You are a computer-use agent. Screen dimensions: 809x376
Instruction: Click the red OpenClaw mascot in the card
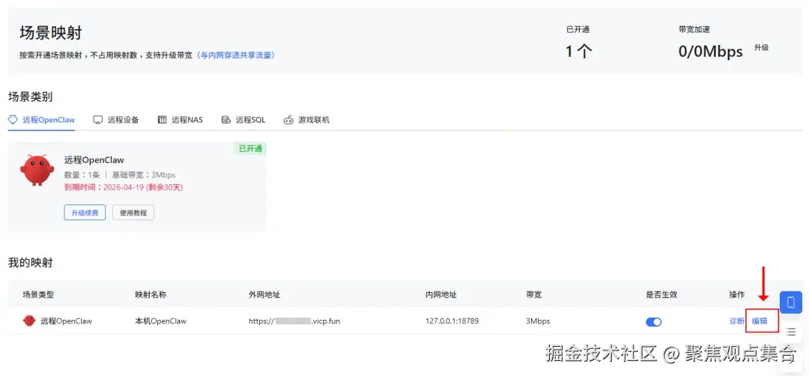pos(37,170)
